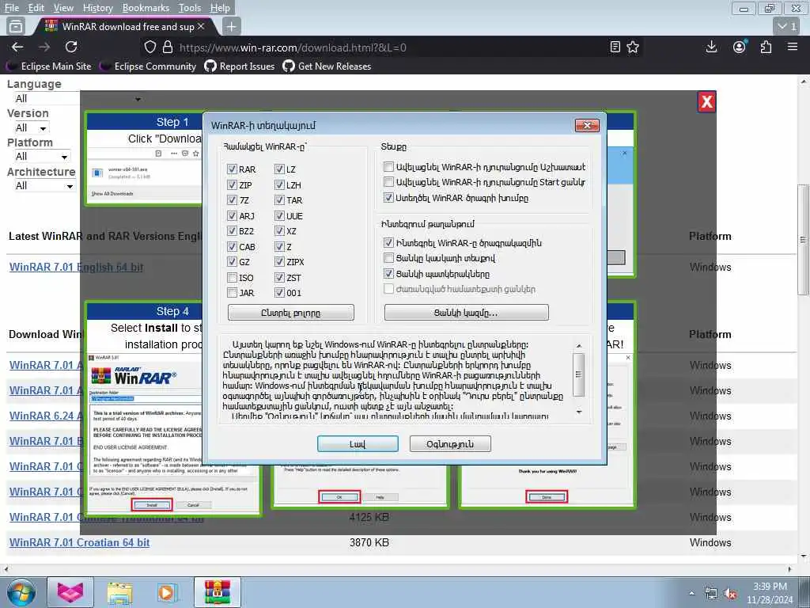Open the Downloads panel icon
810x608 pixels.
(711, 47)
